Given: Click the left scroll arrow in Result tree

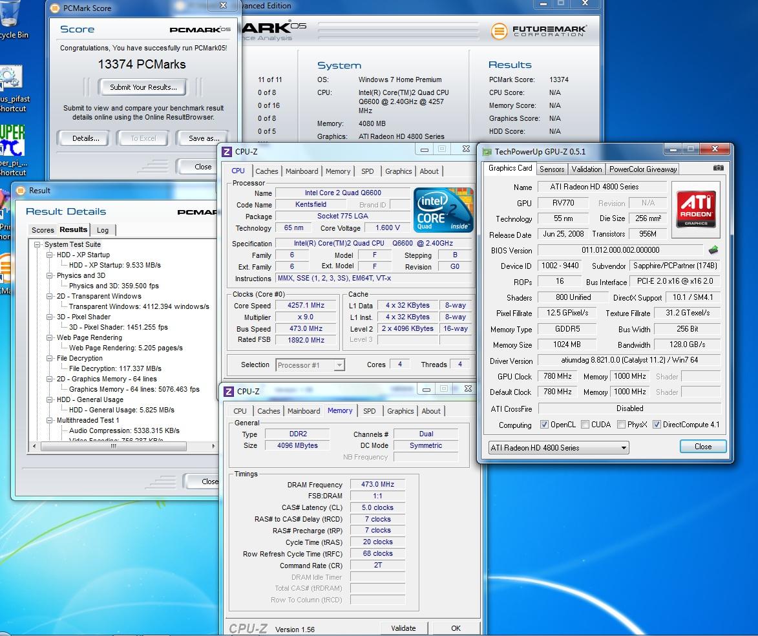Looking at the screenshot, I should click(34, 447).
